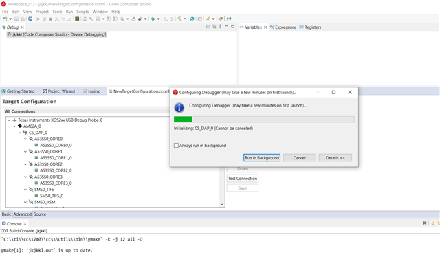Image resolution: width=440 pixels, height=257 pixels.
Task: Select the SMS0_TIFS_0 tree item
Action: point(49,196)
